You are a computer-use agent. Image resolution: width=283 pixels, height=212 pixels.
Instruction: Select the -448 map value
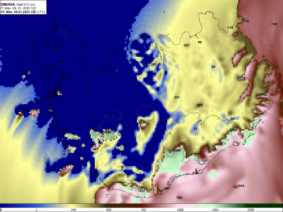[61, 61]
